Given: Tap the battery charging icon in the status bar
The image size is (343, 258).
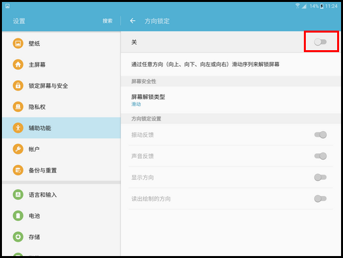Looking at the screenshot, I should tap(321, 6).
